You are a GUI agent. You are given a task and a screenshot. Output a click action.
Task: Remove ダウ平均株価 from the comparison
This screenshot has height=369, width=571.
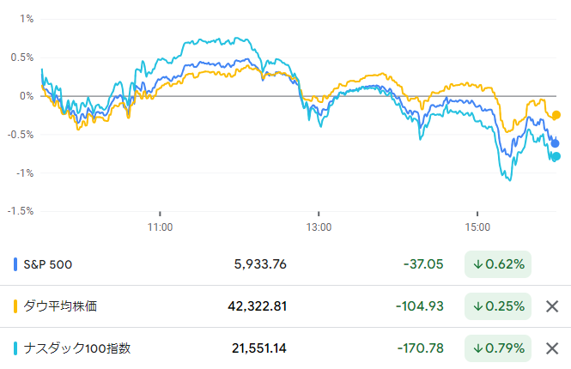552,306
